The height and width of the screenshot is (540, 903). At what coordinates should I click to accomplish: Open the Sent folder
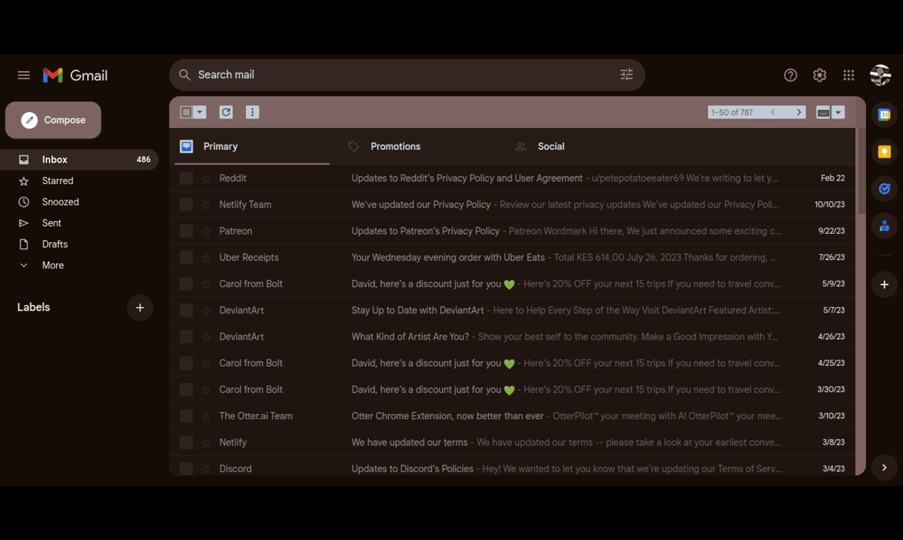(x=80, y=223)
